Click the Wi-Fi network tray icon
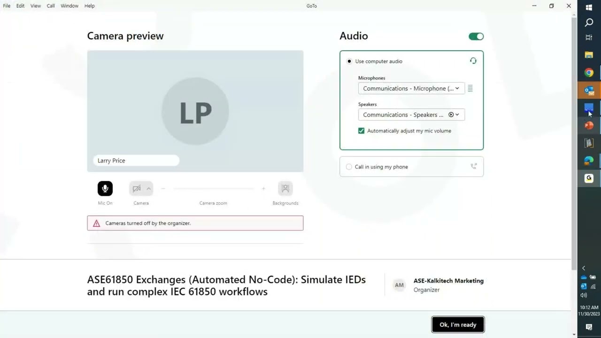Image resolution: width=601 pixels, height=338 pixels. tap(593, 286)
